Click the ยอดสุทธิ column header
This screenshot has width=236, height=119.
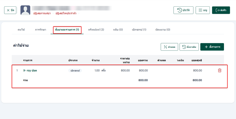(197, 61)
